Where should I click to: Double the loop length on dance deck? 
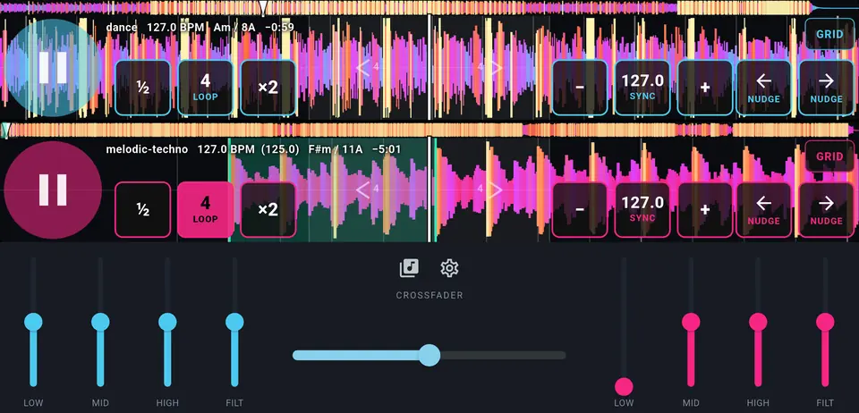coord(268,88)
